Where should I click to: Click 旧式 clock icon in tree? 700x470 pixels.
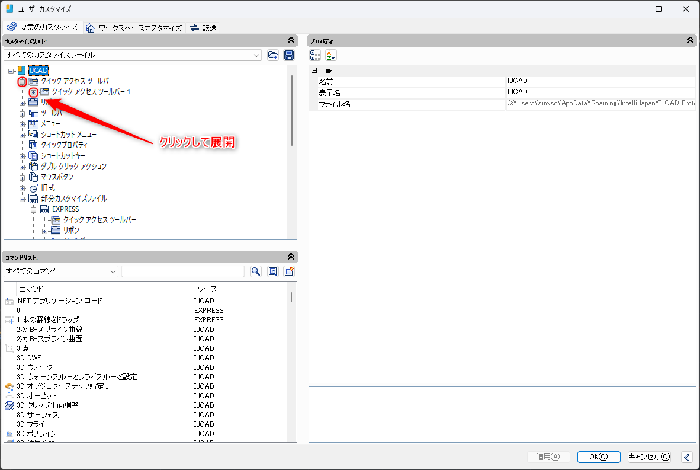33,188
